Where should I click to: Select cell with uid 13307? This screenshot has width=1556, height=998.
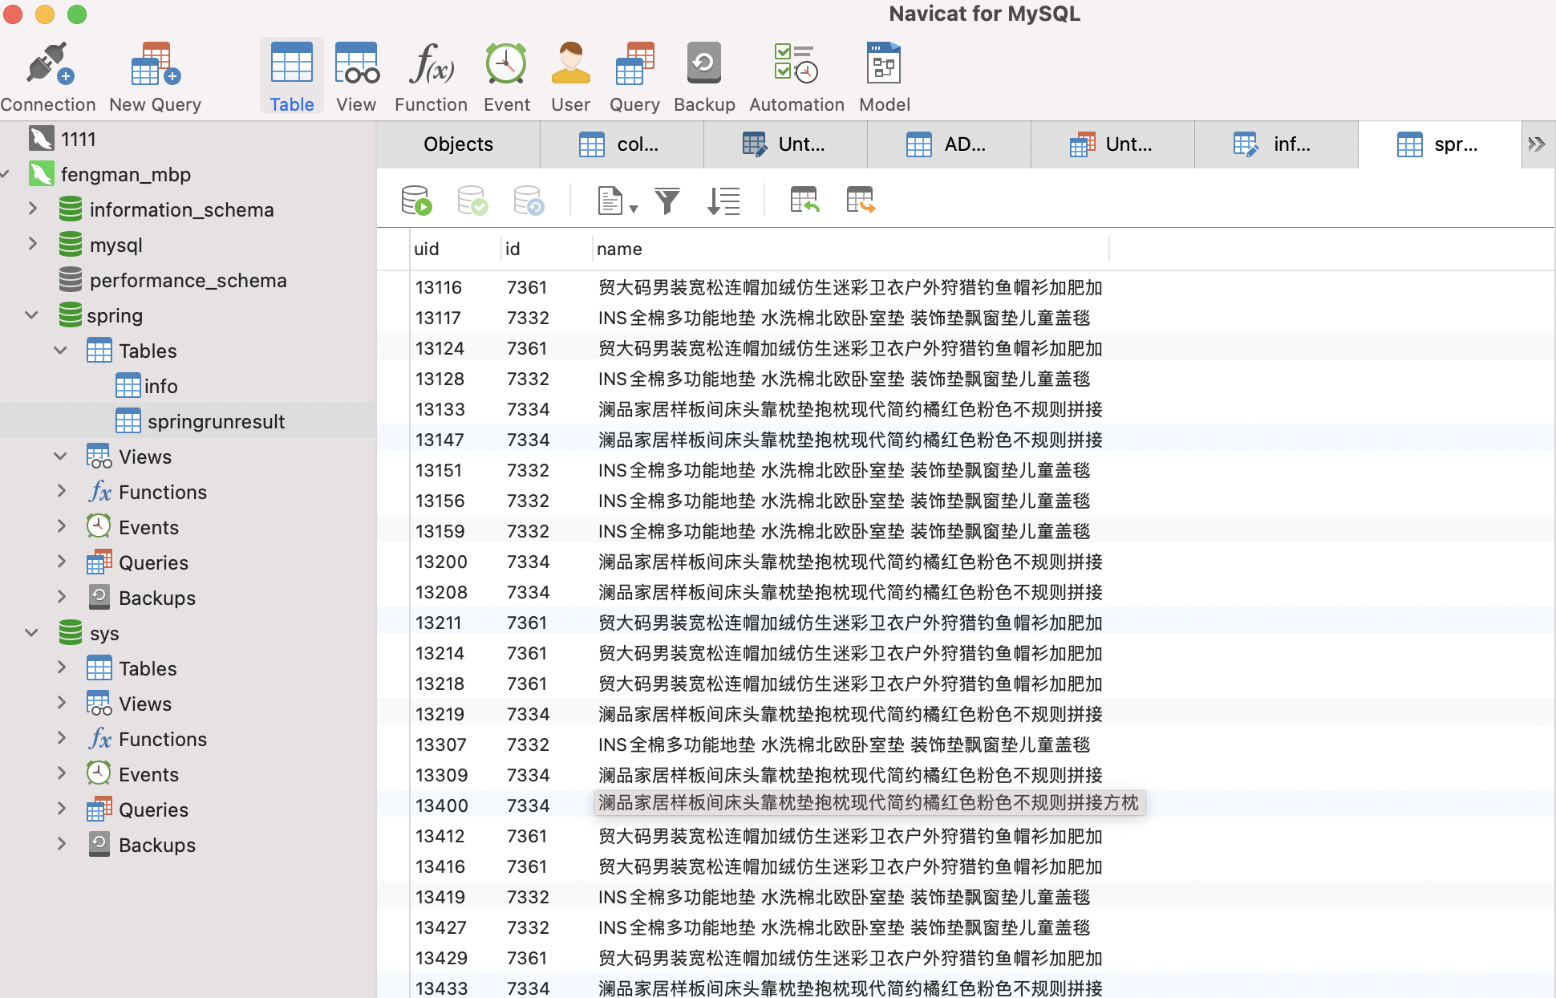(x=455, y=744)
